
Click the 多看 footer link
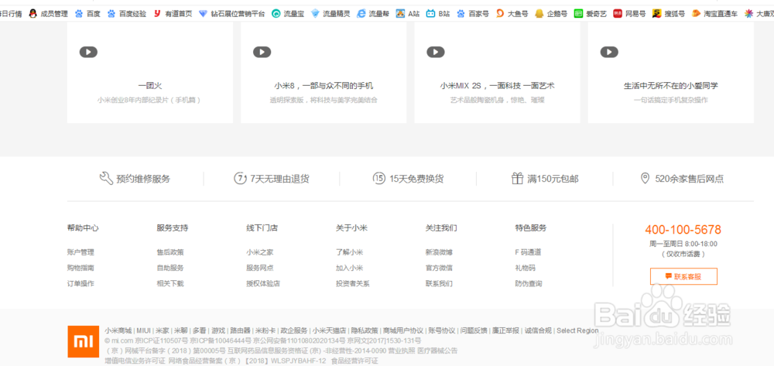click(x=200, y=330)
